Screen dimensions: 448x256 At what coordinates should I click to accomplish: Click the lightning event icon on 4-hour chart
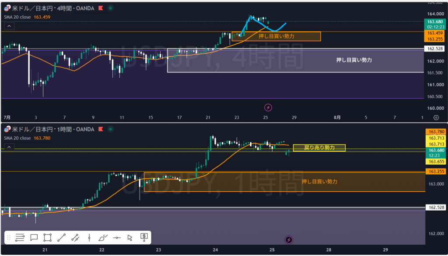tap(268, 107)
